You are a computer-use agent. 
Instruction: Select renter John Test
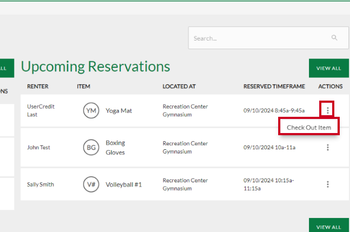38,147
